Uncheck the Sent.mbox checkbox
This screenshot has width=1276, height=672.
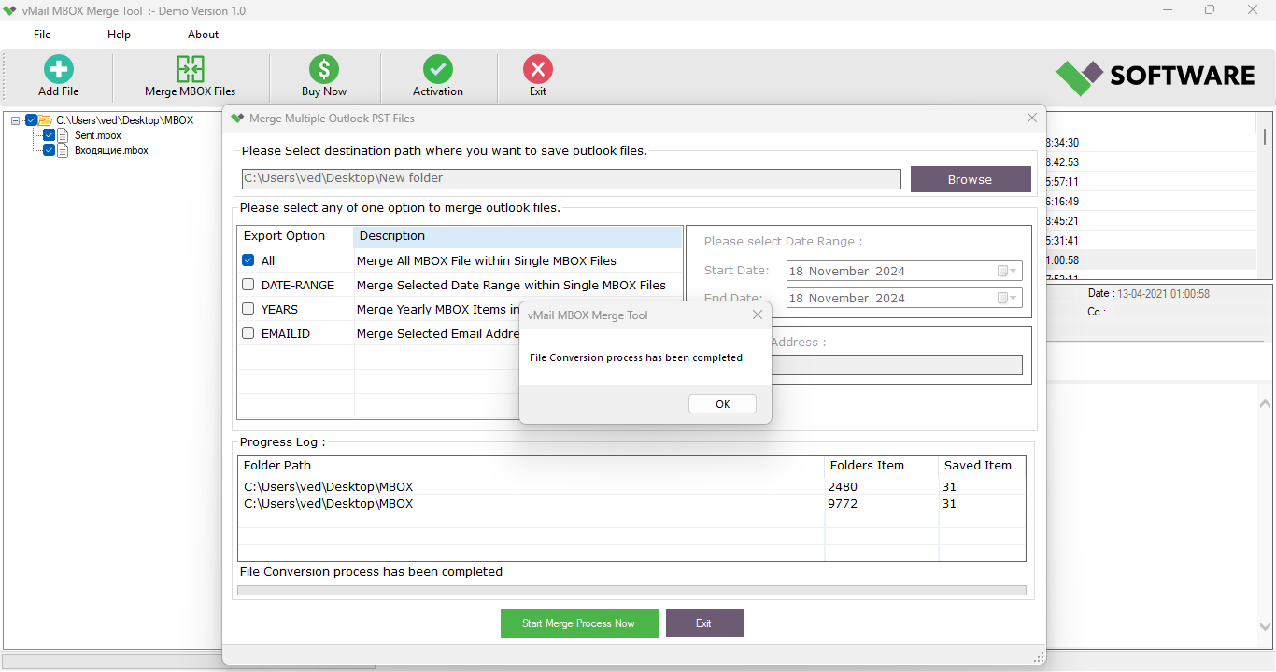click(50, 135)
